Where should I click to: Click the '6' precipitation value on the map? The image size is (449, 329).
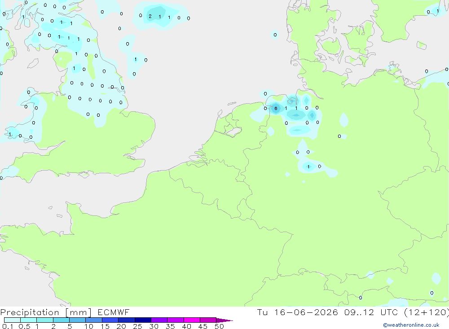(x=276, y=108)
